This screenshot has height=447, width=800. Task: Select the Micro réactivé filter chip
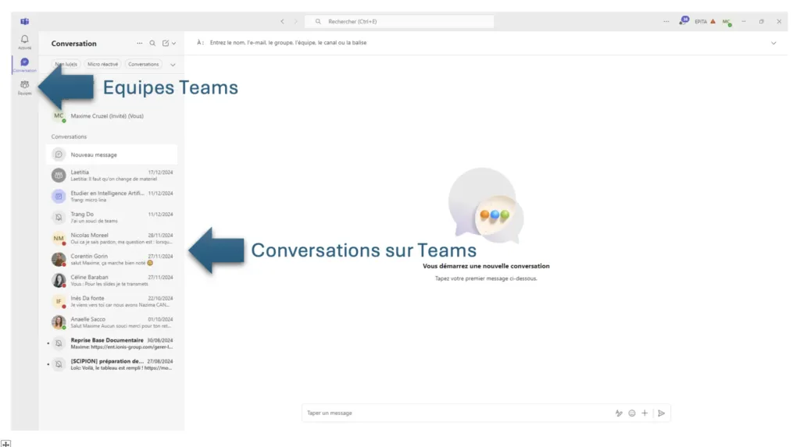pos(102,64)
